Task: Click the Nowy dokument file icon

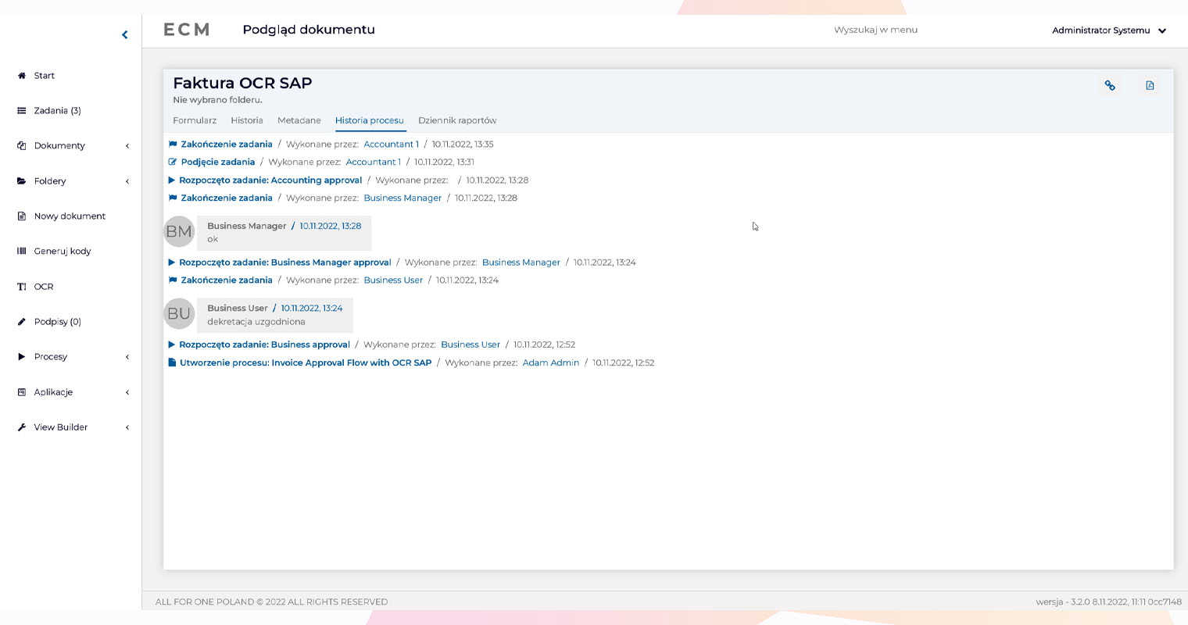Action: tap(22, 216)
